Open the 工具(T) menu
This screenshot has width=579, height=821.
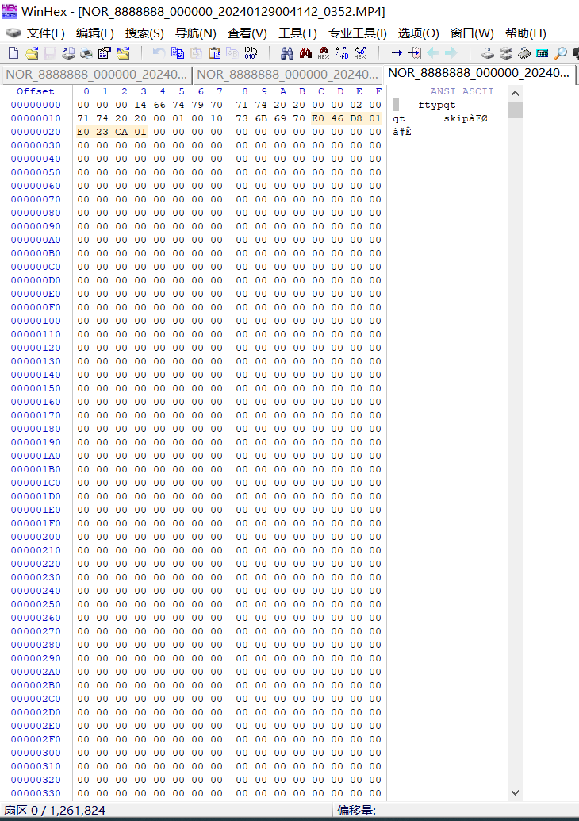click(297, 33)
